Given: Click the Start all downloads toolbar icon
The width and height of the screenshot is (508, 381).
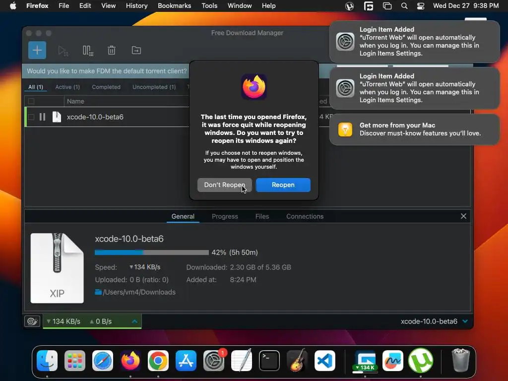Looking at the screenshot, I should pyautogui.click(x=63, y=51).
